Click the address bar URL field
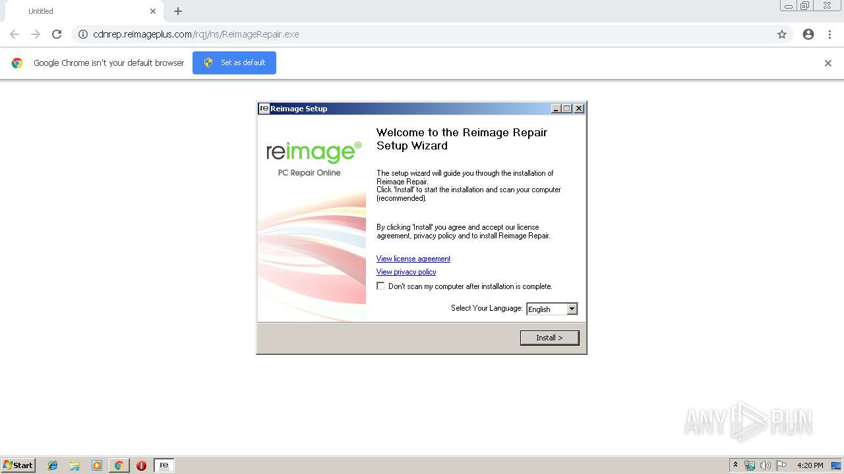 tap(432, 34)
